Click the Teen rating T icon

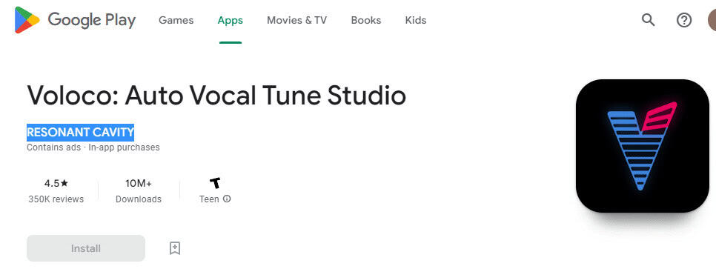pos(215,183)
